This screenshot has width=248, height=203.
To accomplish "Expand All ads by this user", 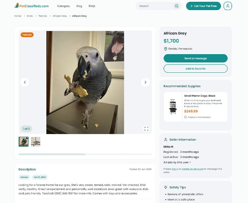I will 177,162.
